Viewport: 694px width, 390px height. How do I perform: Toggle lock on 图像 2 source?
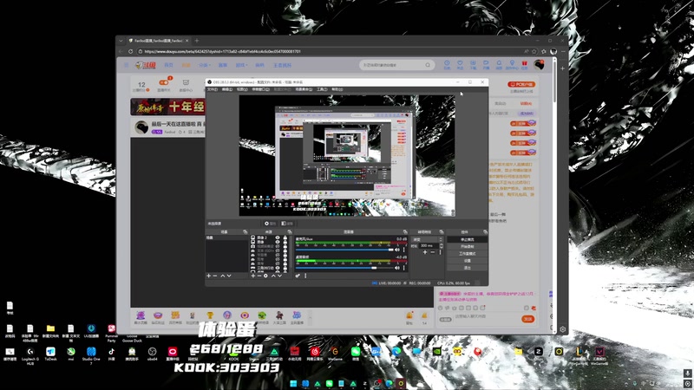pyautogui.click(x=285, y=237)
